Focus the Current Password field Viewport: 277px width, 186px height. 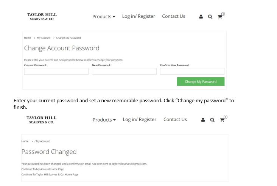pyautogui.click(x=56, y=71)
